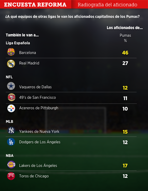The width and height of the screenshot is (148, 191).
Task: Select the Radiografía del aficionado header tab
Action: pyautogui.click(x=108, y=5)
